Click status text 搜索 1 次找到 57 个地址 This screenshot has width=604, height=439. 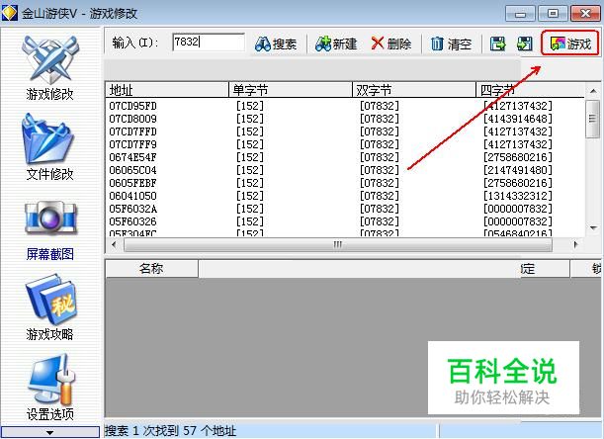click(x=171, y=430)
